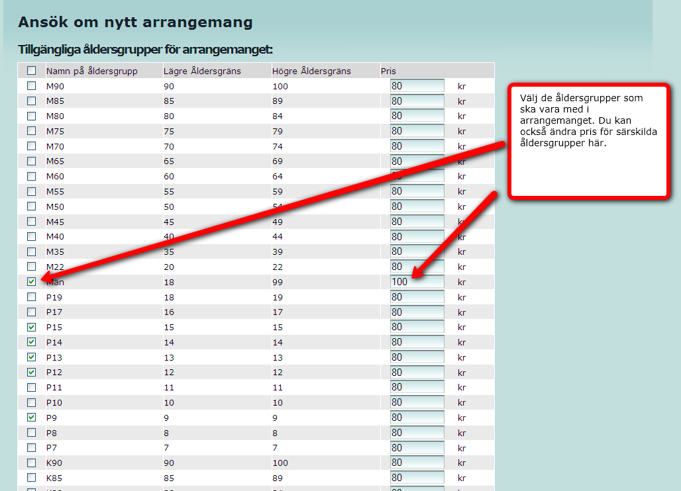Click the P15 group name text
Viewport: 681px width, 491px height.
point(54,328)
